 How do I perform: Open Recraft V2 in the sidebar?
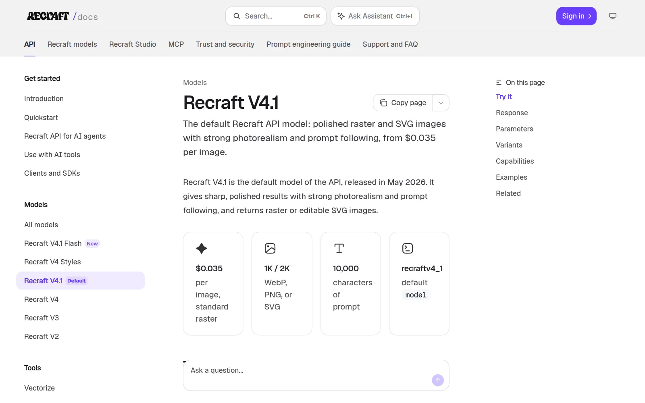(x=42, y=337)
